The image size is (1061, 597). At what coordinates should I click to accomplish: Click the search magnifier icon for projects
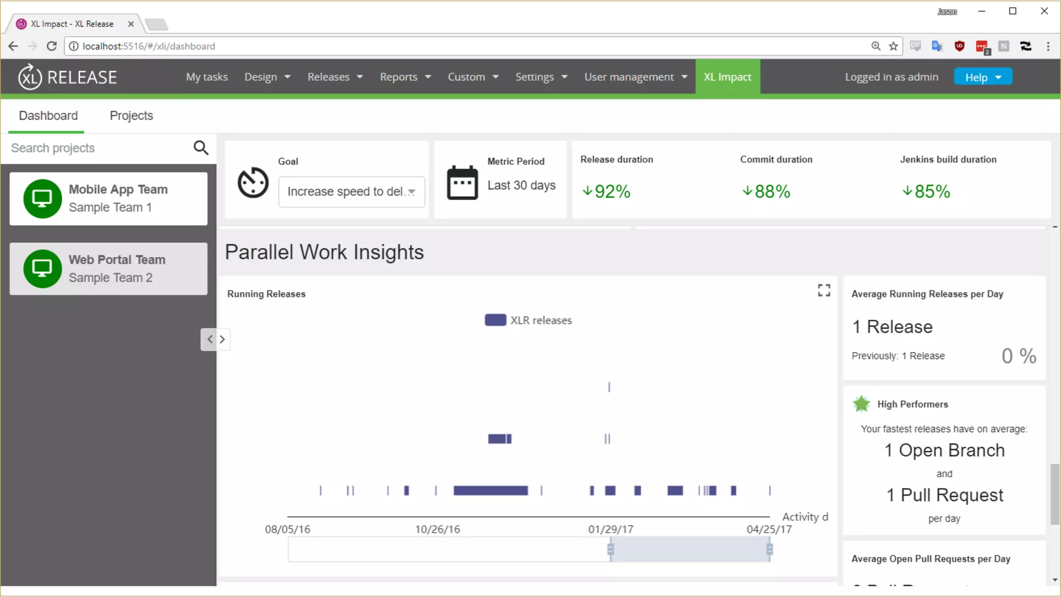pos(201,148)
